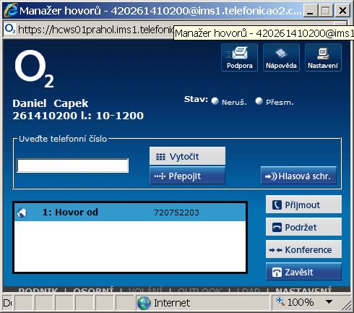Open the bottom Nastavení tab
Screen dimensions: 354x313
pyautogui.click(x=303, y=290)
